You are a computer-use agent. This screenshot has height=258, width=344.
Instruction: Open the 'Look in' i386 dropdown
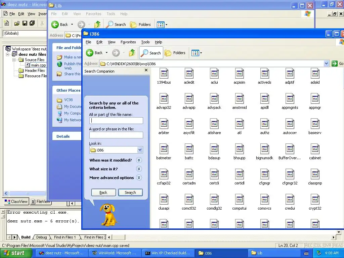pyautogui.click(x=140, y=150)
